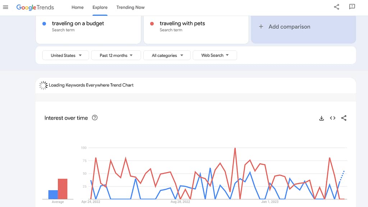The image size is (368, 207).
Task: Click the red peak at 100
Action: (x=235, y=148)
